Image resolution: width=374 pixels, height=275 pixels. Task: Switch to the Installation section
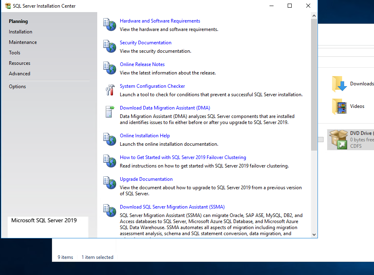click(21, 32)
